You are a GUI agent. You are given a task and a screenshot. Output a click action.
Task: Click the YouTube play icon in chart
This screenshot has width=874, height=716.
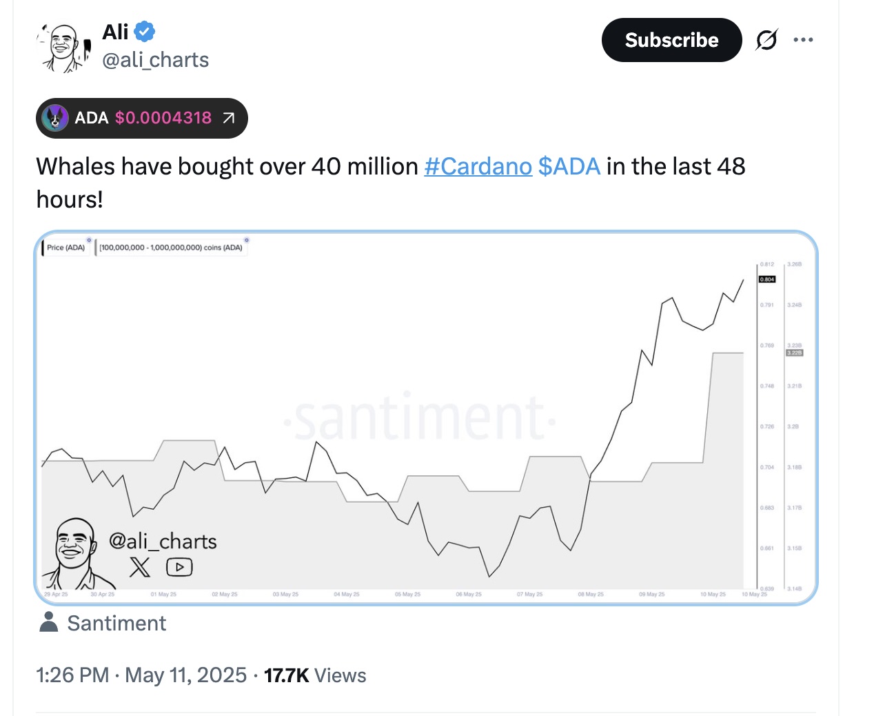pyautogui.click(x=179, y=568)
